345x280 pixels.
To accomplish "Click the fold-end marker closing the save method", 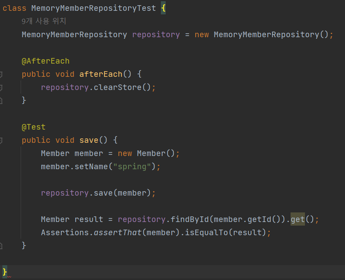I will 1,246.
